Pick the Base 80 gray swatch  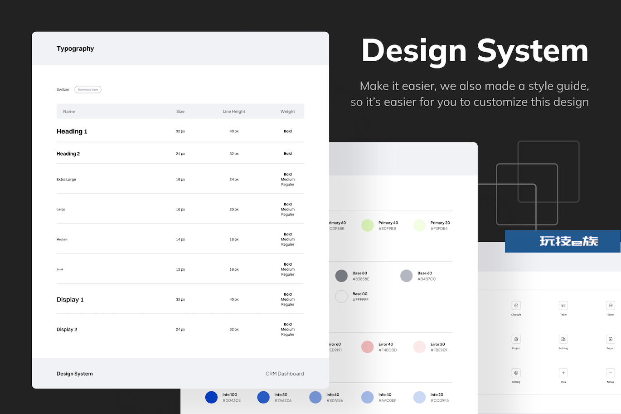341,276
